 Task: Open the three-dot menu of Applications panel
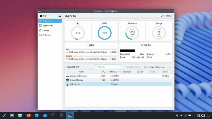[x=169, y=67]
